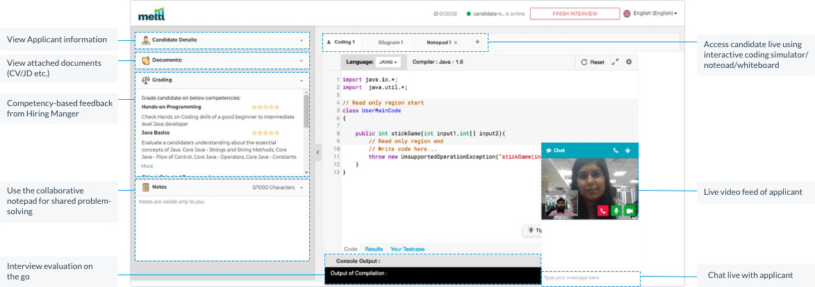Screen dimensions: 815x287
Task: Open the Results tab
Action: click(x=374, y=249)
